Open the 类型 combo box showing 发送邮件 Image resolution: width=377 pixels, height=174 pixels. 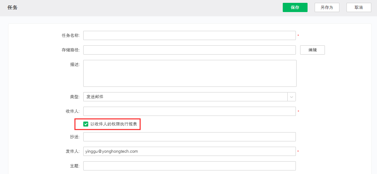coord(185,97)
